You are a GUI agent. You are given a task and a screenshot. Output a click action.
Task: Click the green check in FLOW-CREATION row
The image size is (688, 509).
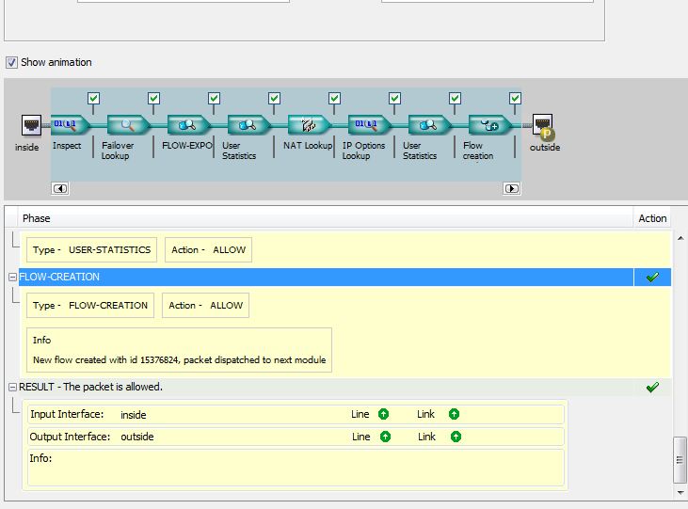(x=652, y=277)
